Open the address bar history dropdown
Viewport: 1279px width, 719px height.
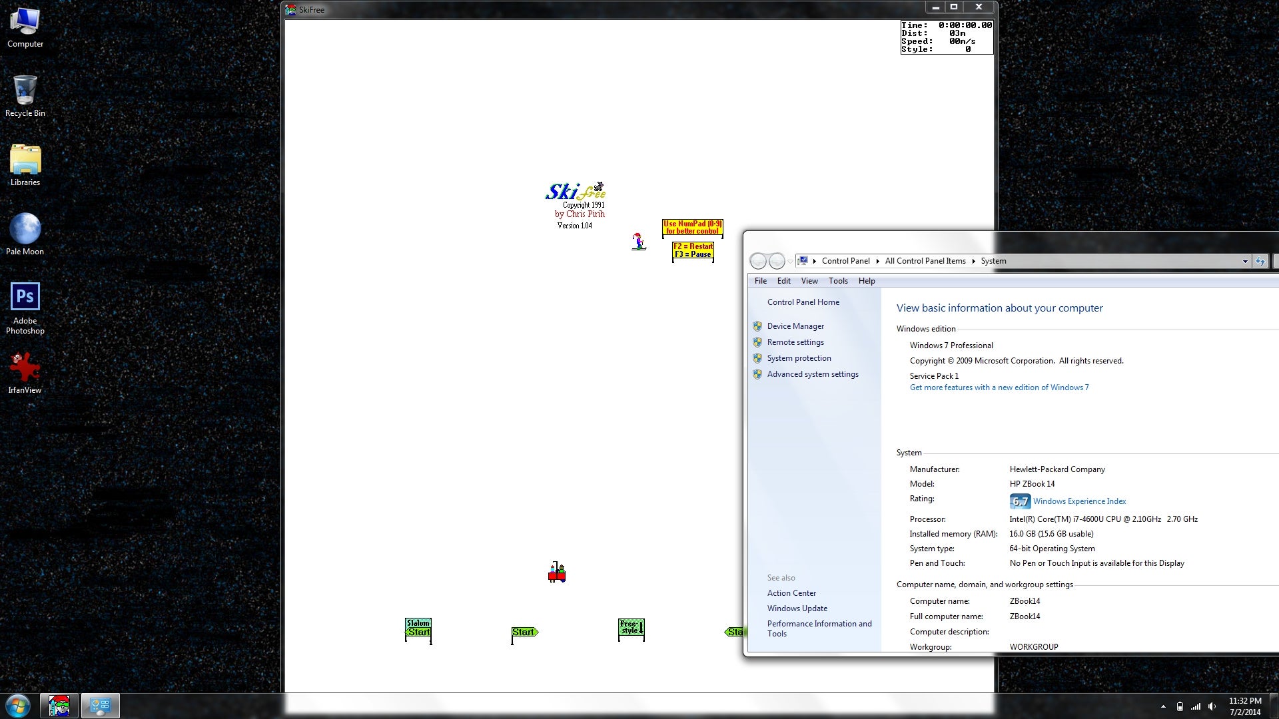[1245, 261]
